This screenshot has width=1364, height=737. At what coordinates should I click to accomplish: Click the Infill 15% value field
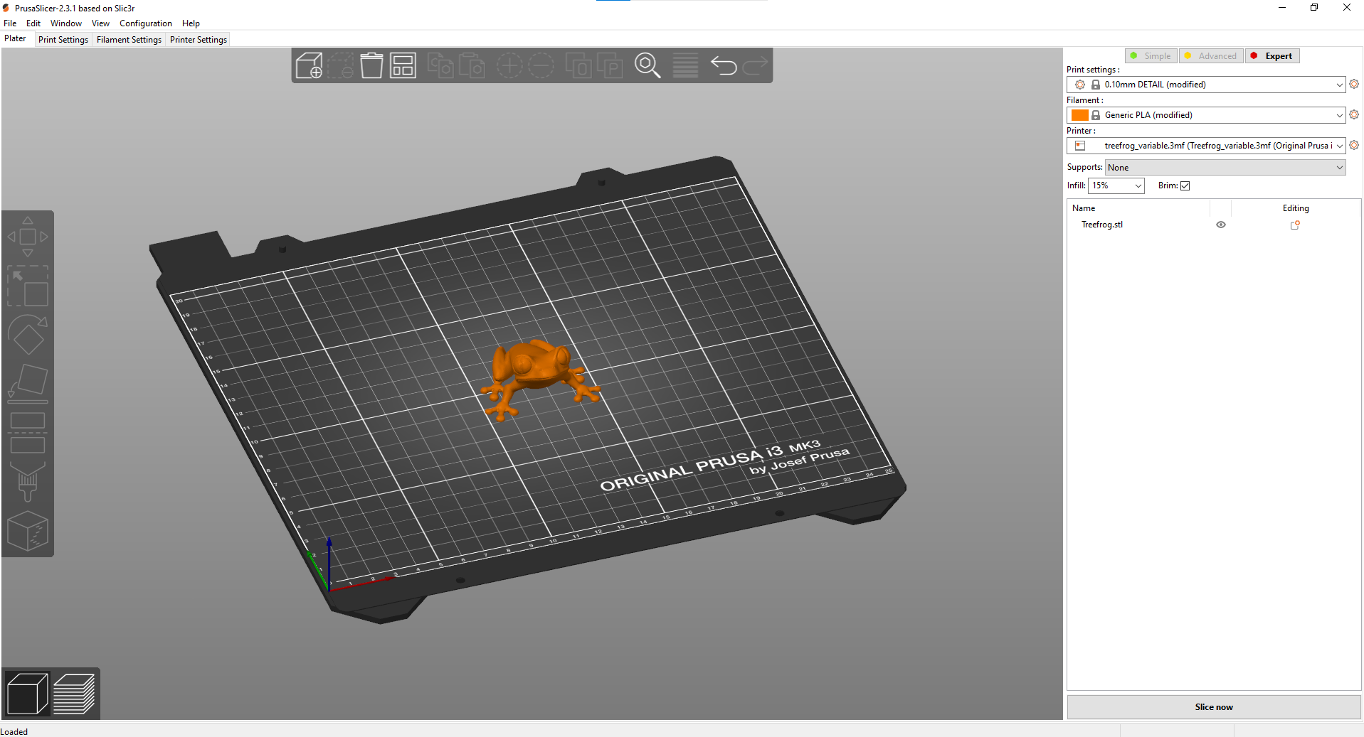[1109, 185]
